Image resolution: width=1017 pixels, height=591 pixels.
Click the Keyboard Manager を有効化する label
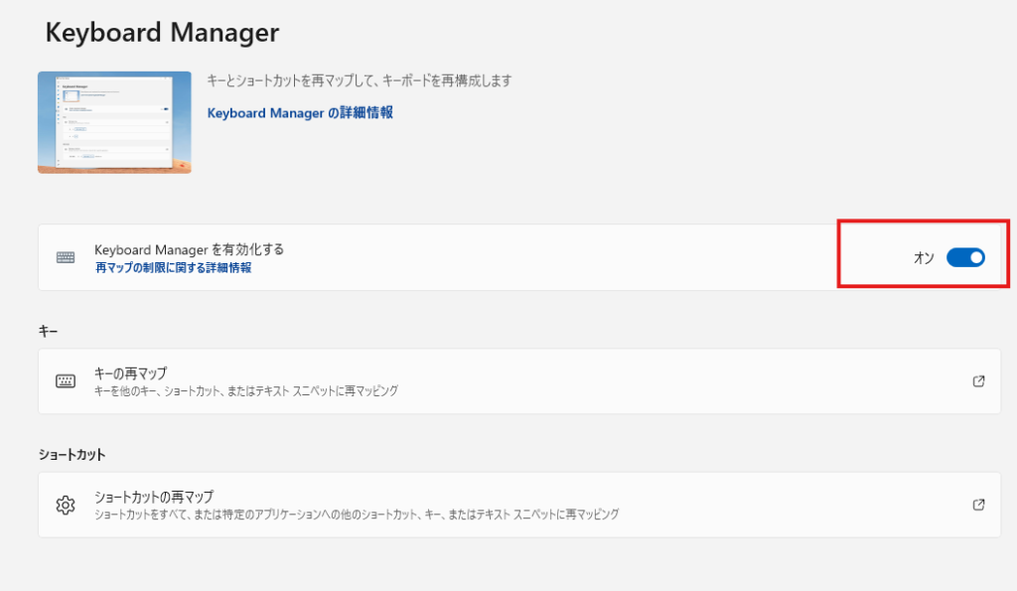click(x=196, y=249)
